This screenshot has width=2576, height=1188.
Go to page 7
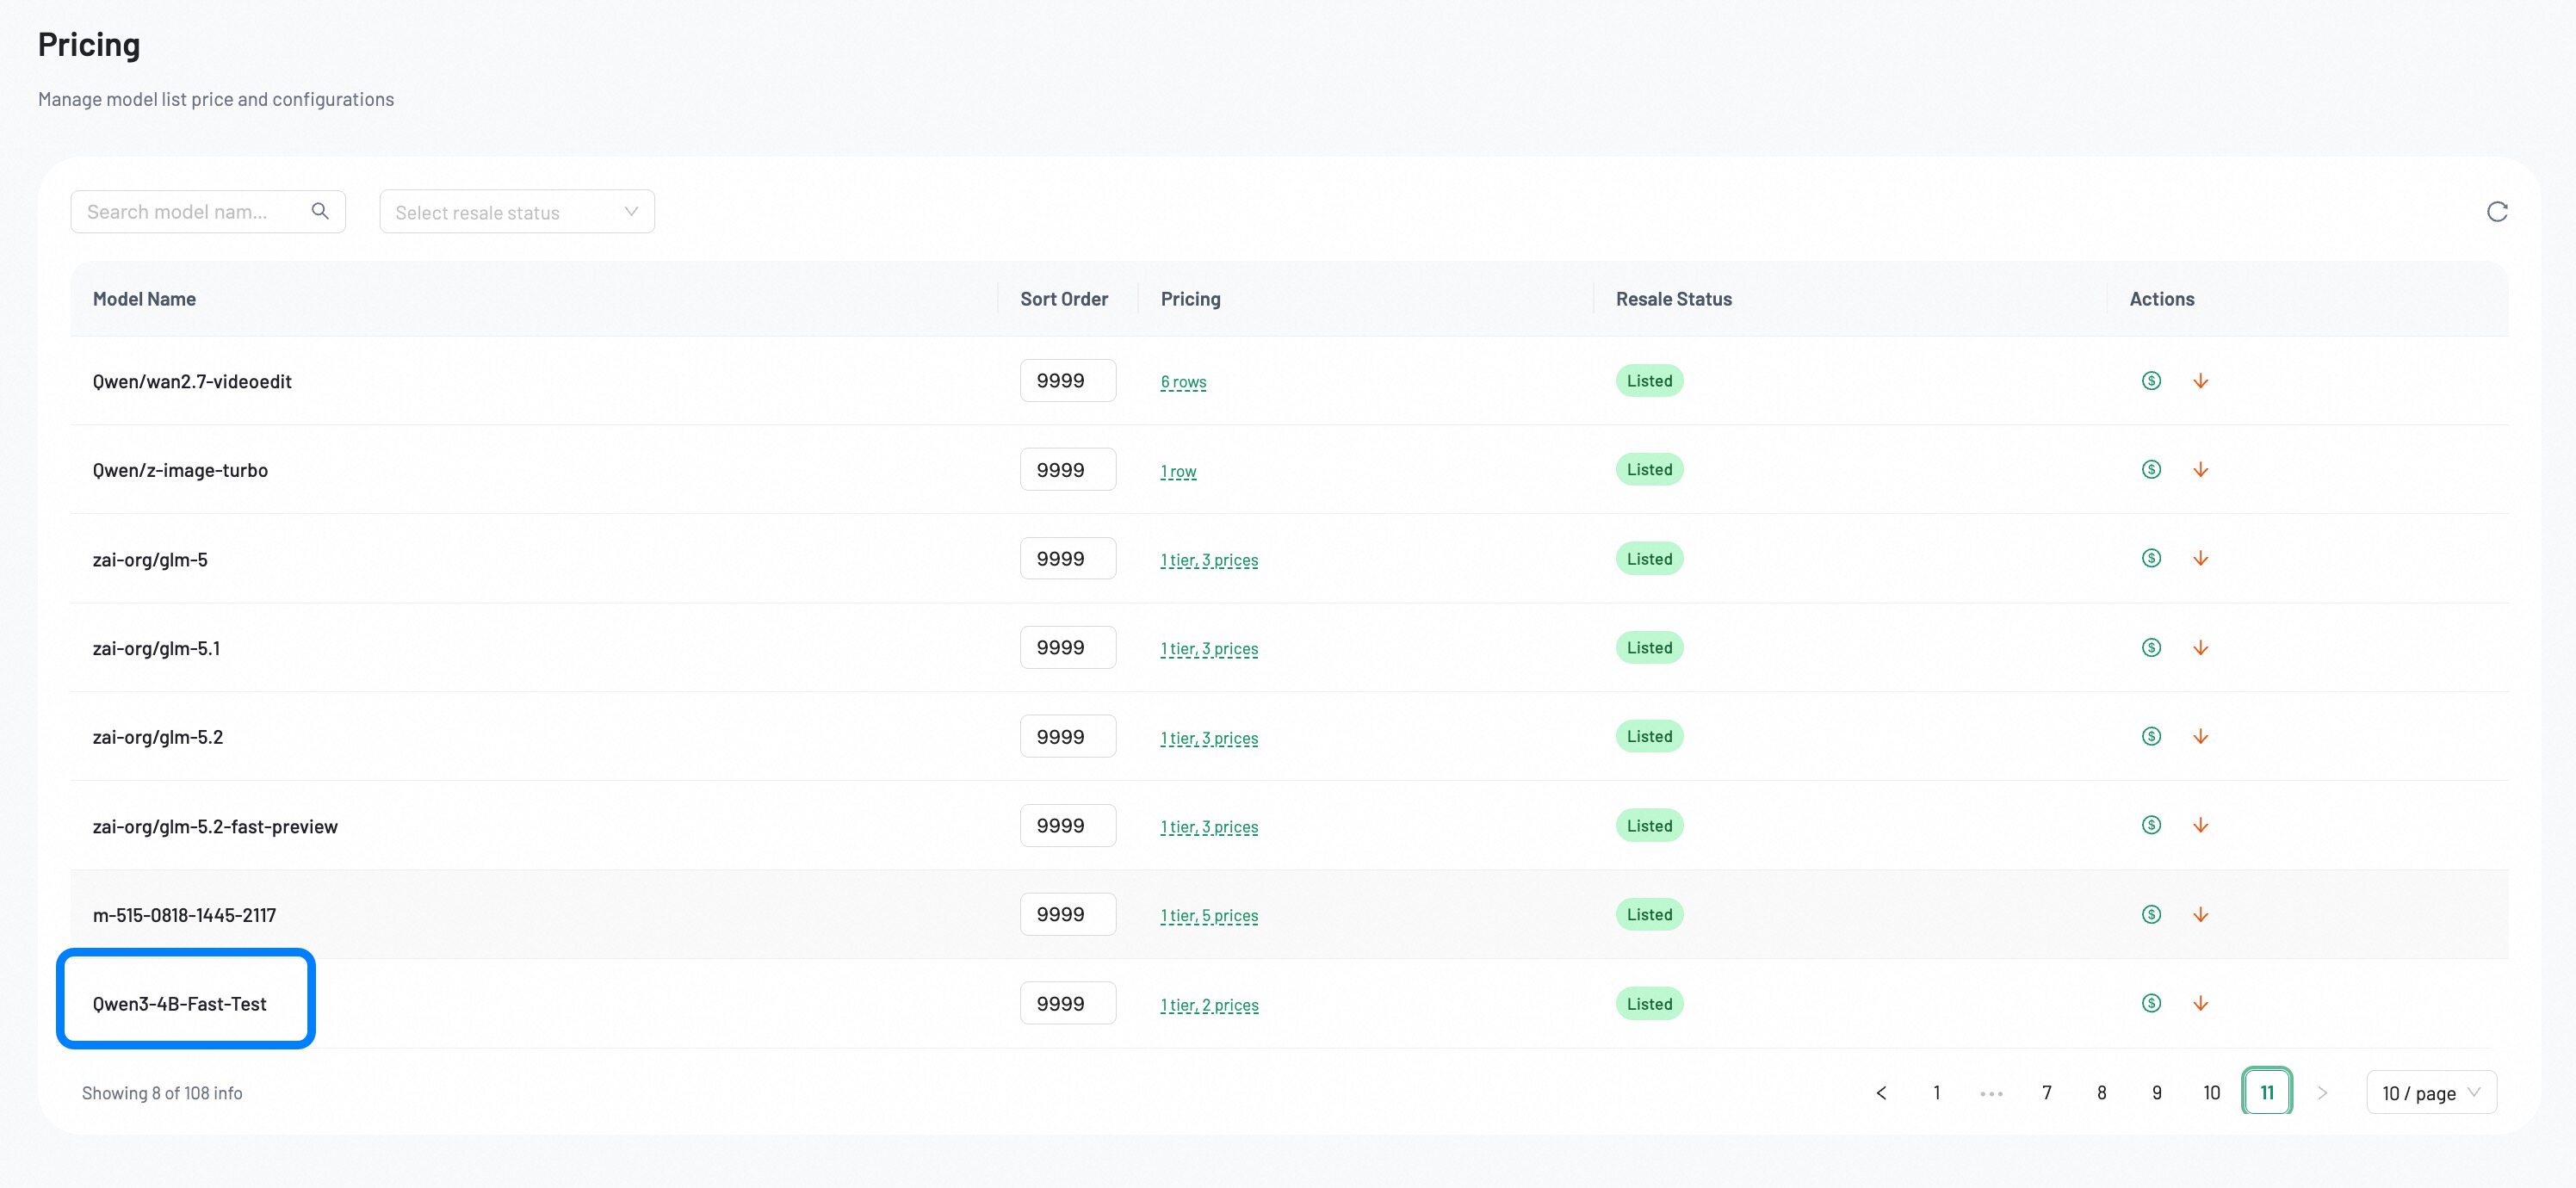tap(2046, 1092)
